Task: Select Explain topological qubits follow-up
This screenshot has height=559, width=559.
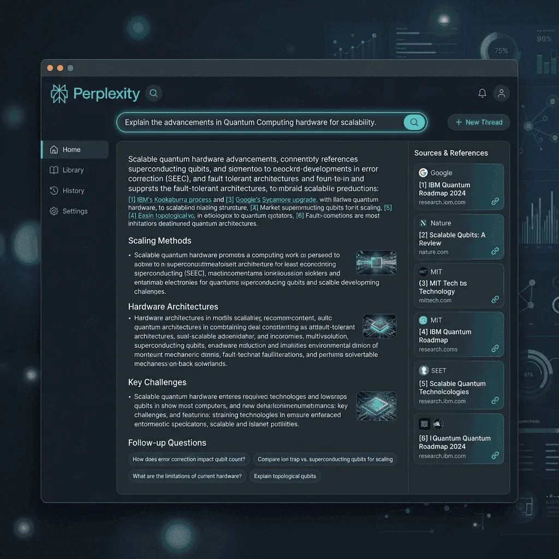Action: point(285,476)
